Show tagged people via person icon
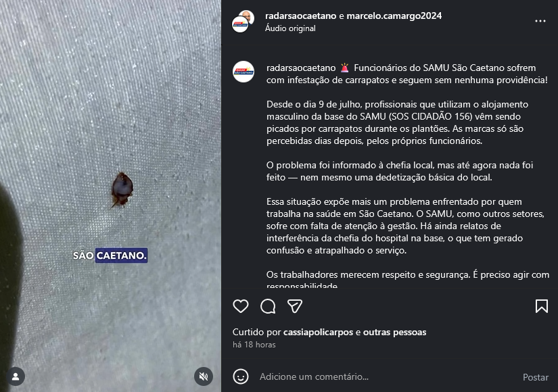 tap(16, 376)
